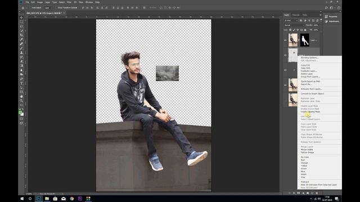The height and width of the screenshot is (202, 360).
Task: Toggle Quick Mask mode in toolbar
Action: point(21,119)
